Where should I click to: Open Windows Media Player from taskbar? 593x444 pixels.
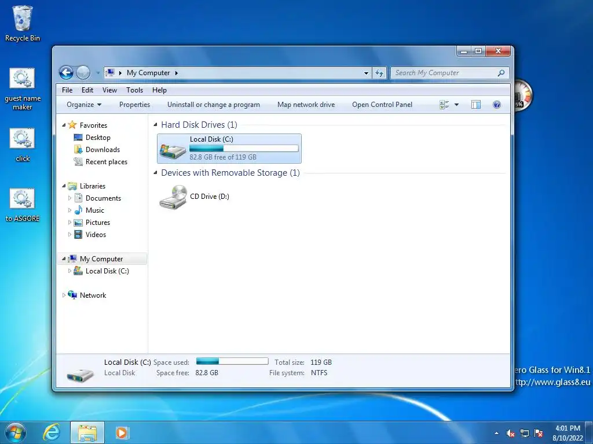122,432
